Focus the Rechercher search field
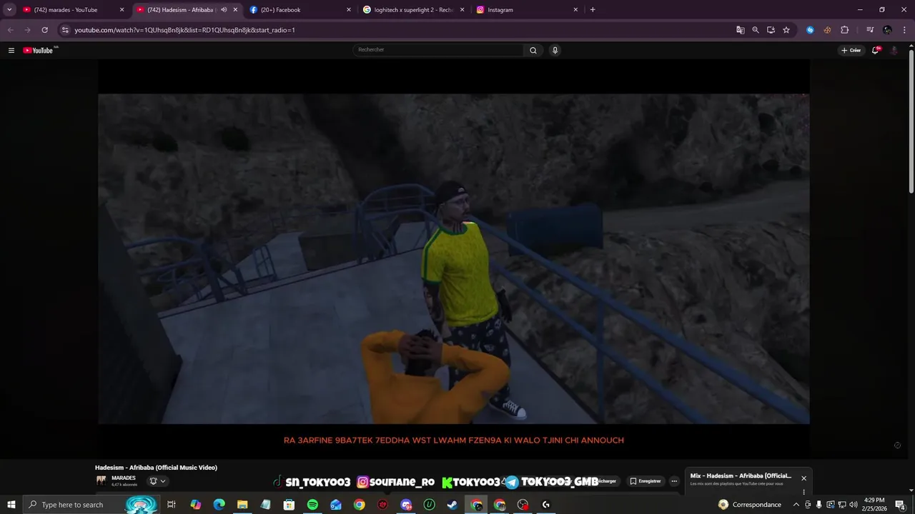Viewport: 915px width, 514px height. [439, 50]
